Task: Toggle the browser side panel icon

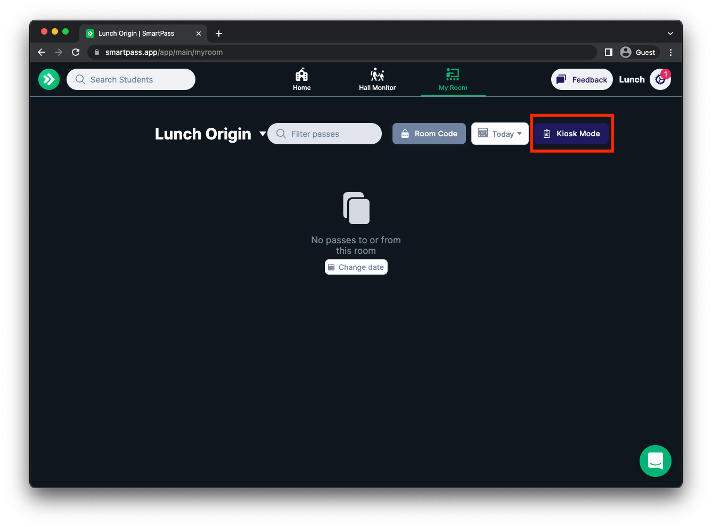Action: click(x=609, y=52)
